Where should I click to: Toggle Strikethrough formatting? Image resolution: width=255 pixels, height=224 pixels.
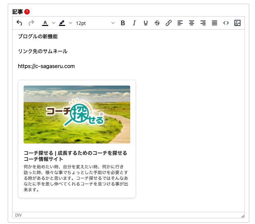click(x=157, y=23)
